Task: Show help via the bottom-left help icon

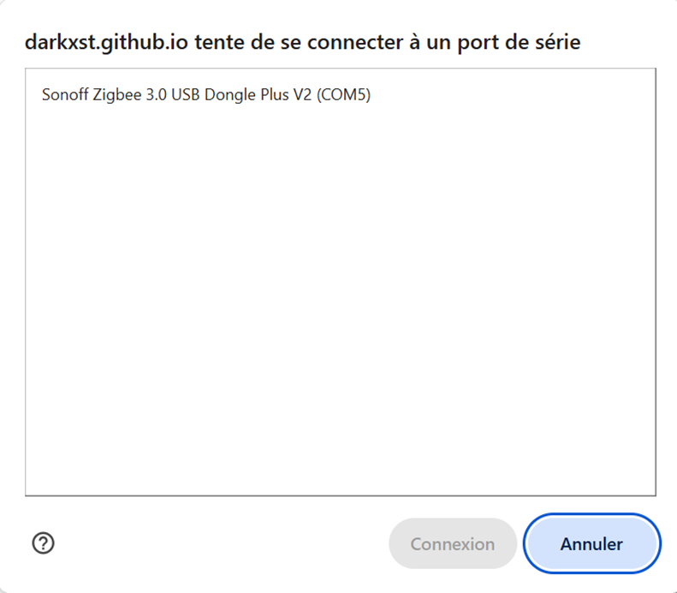Action: point(43,543)
